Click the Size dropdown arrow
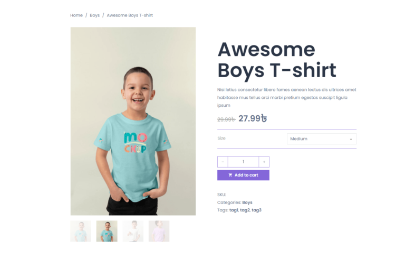 pyautogui.click(x=351, y=140)
